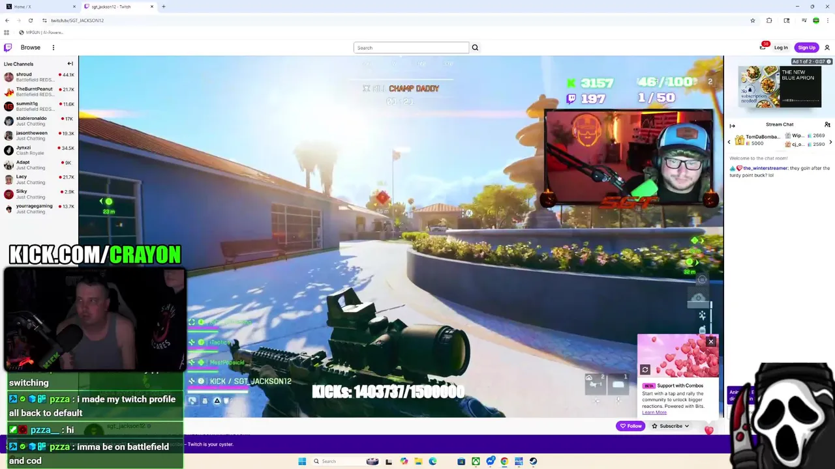Open the Twitch home logo
835x469 pixels.
point(8,48)
